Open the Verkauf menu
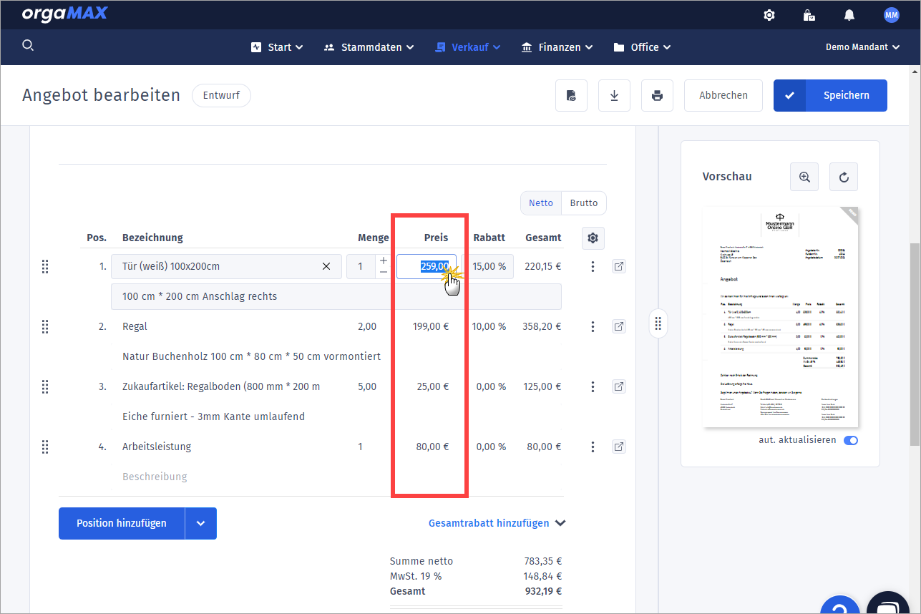 tap(468, 47)
